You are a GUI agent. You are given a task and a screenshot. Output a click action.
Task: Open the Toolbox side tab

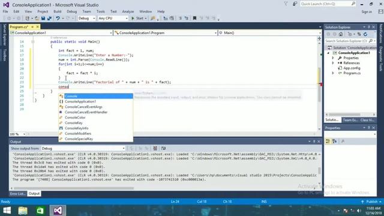[x=4, y=55]
